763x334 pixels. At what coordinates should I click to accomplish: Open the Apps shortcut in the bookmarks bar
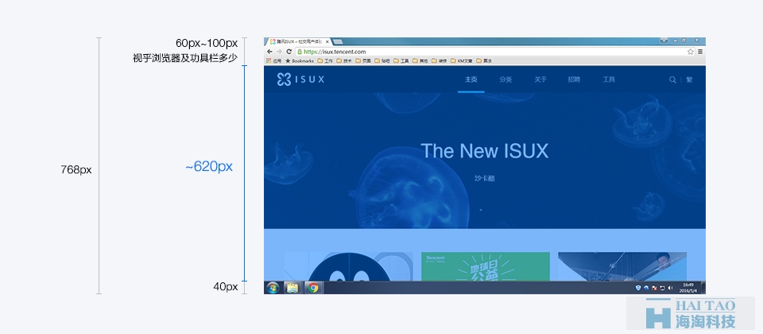click(x=273, y=61)
